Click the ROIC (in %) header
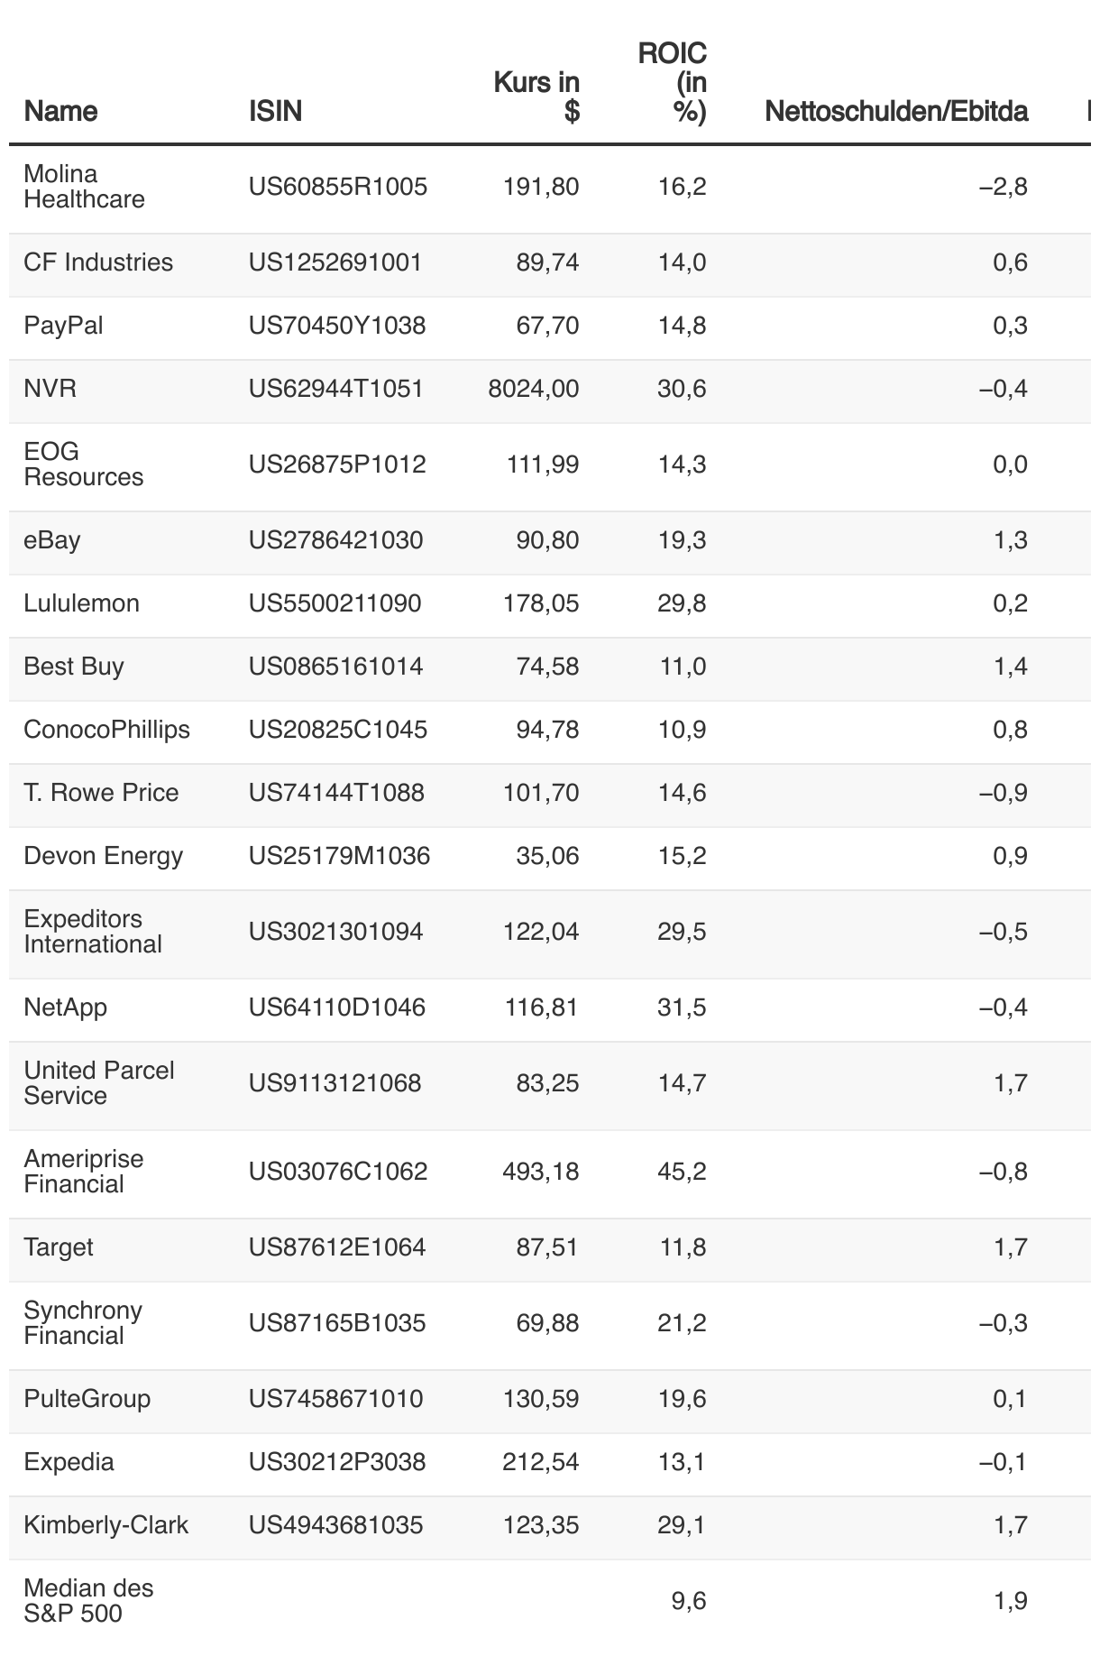 [x=672, y=82]
